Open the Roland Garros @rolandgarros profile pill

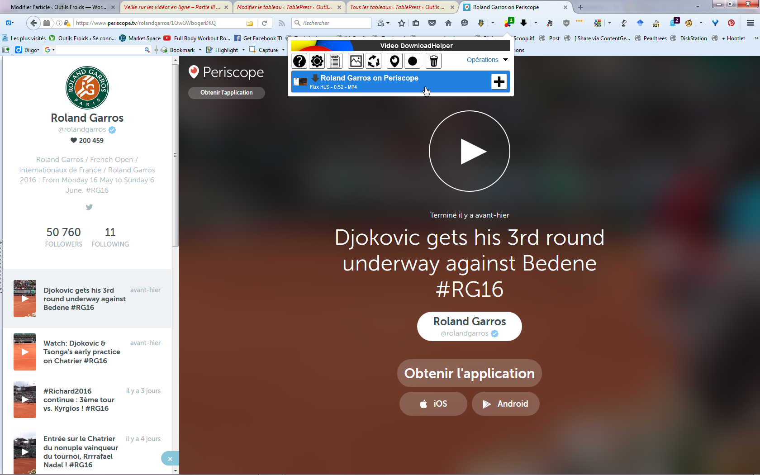pyautogui.click(x=470, y=326)
